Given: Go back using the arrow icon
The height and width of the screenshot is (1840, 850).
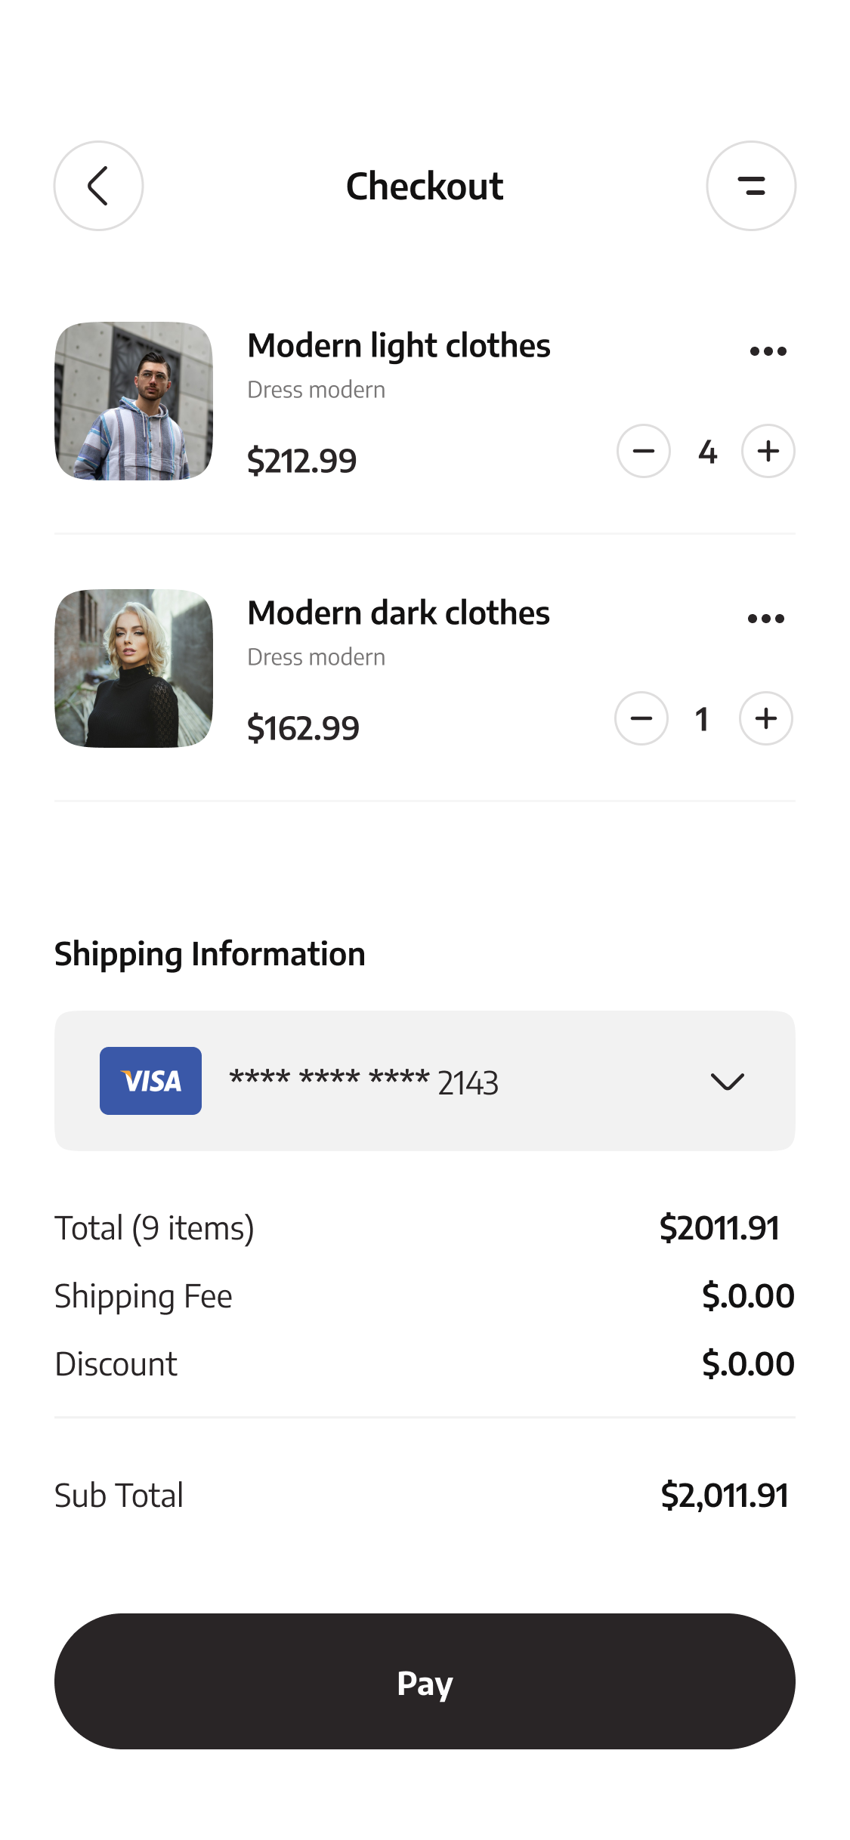Looking at the screenshot, I should (x=98, y=186).
